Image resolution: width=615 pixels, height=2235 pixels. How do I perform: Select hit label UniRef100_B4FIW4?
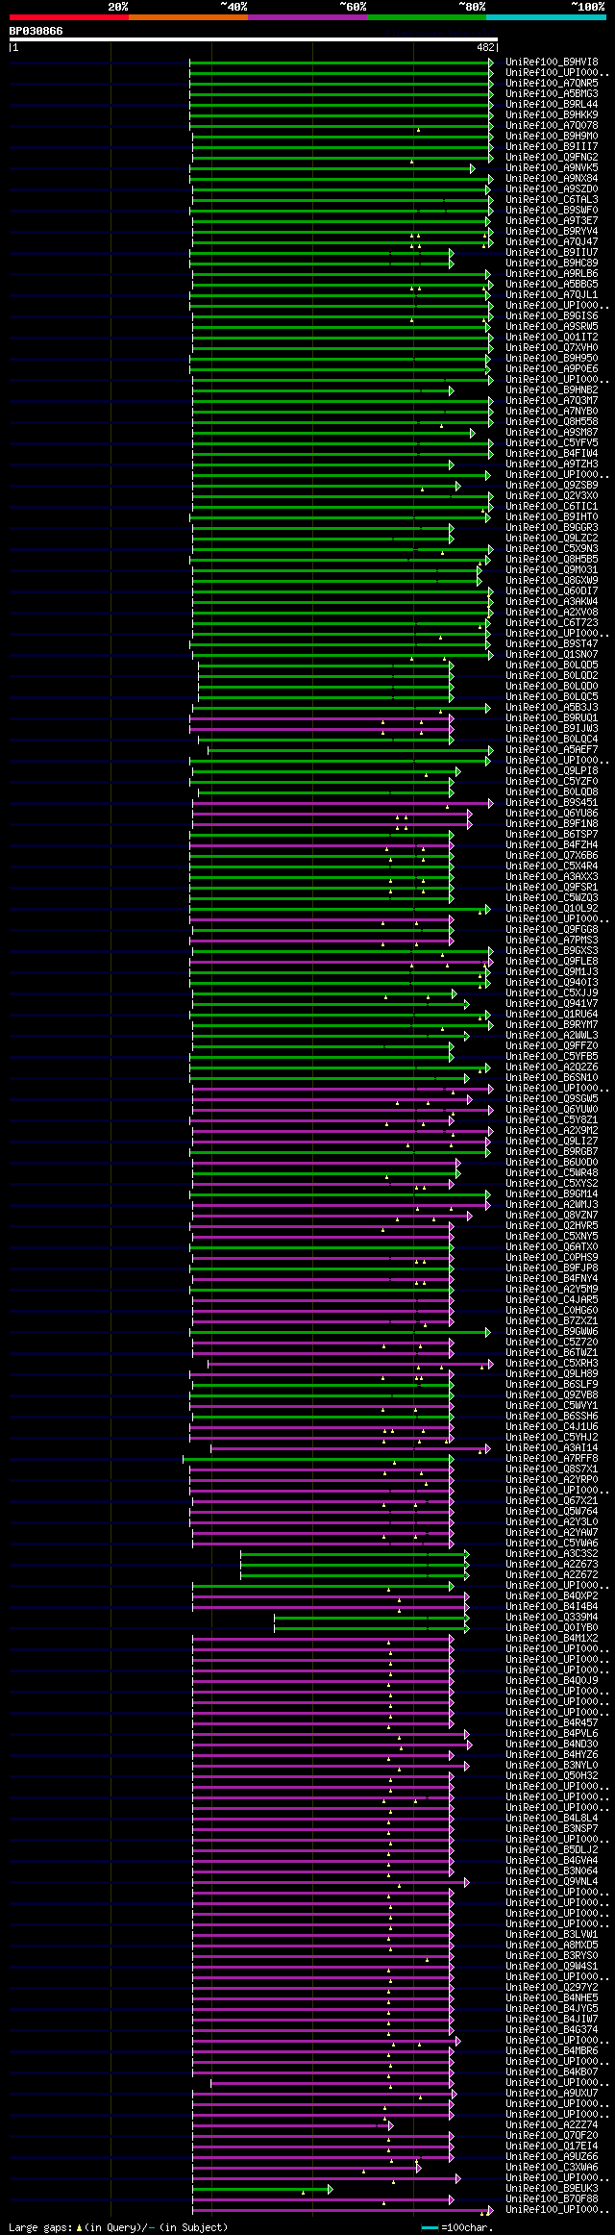coord(553,453)
